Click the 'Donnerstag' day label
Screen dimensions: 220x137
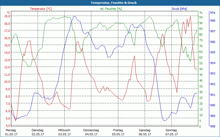pyautogui.click(x=91, y=130)
